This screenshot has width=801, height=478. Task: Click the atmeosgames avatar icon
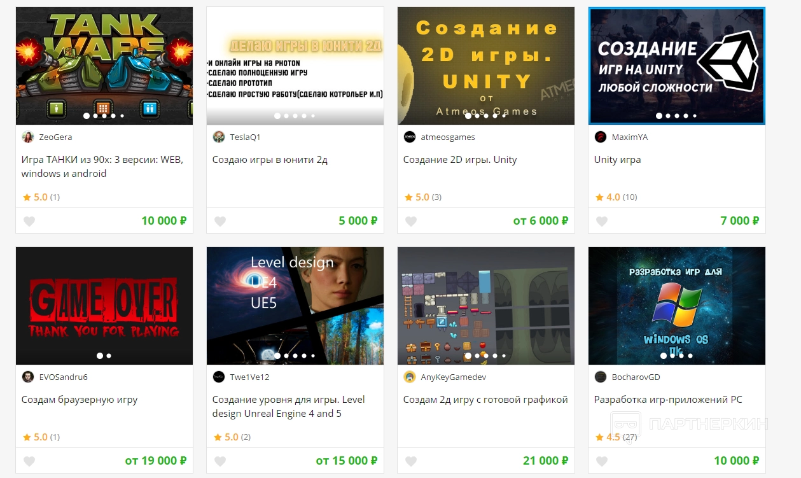click(410, 137)
